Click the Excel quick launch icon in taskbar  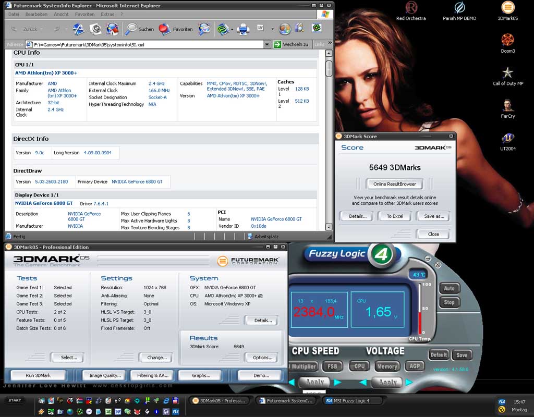(x=108, y=412)
